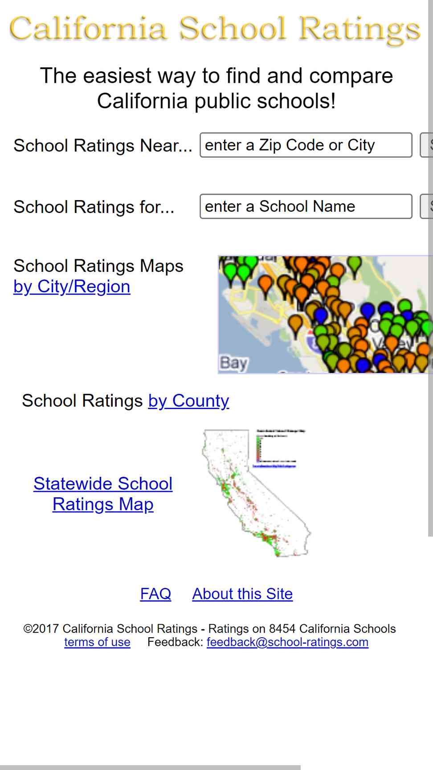Open the FAQ page
Image resolution: width=433 pixels, height=770 pixels.
click(155, 594)
